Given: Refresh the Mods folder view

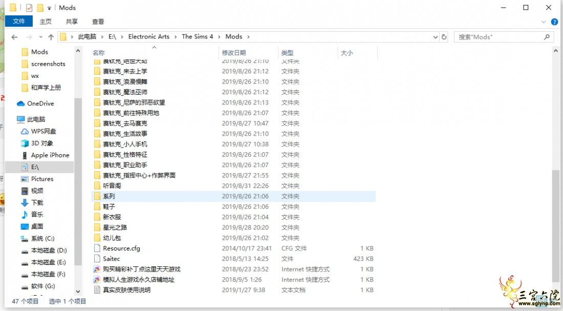Looking at the screenshot, I should tap(444, 37).
